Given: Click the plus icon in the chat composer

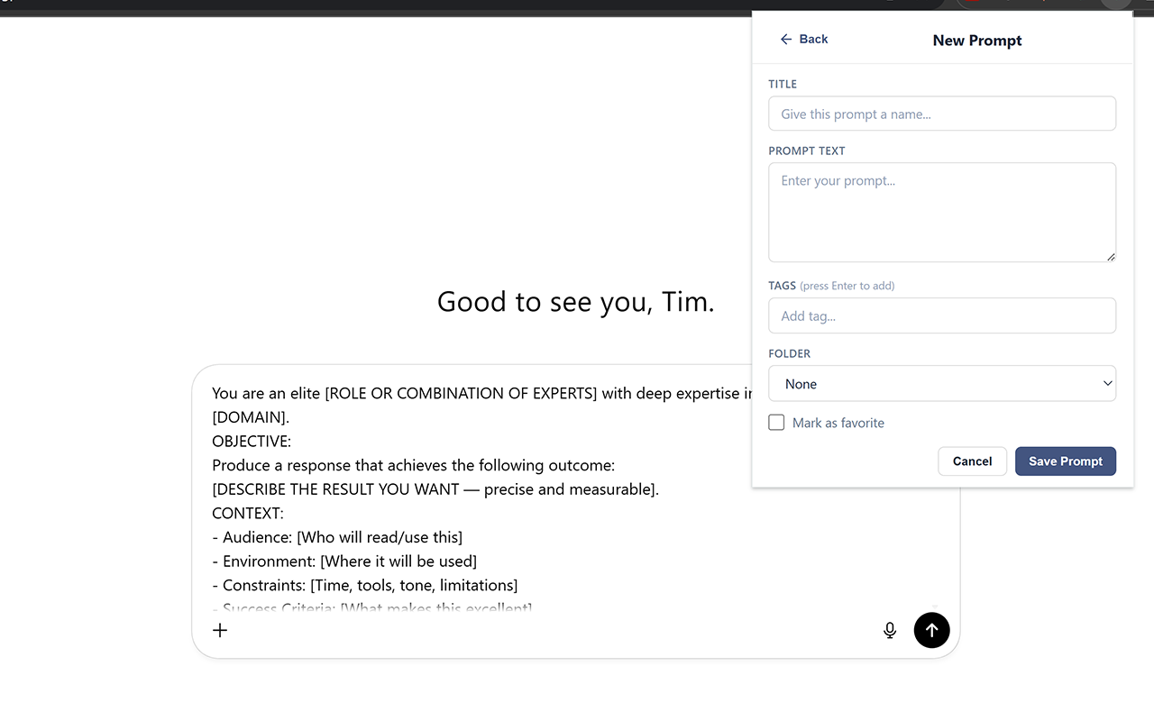Looking at the screenshot, I should (x=219, y=630).
